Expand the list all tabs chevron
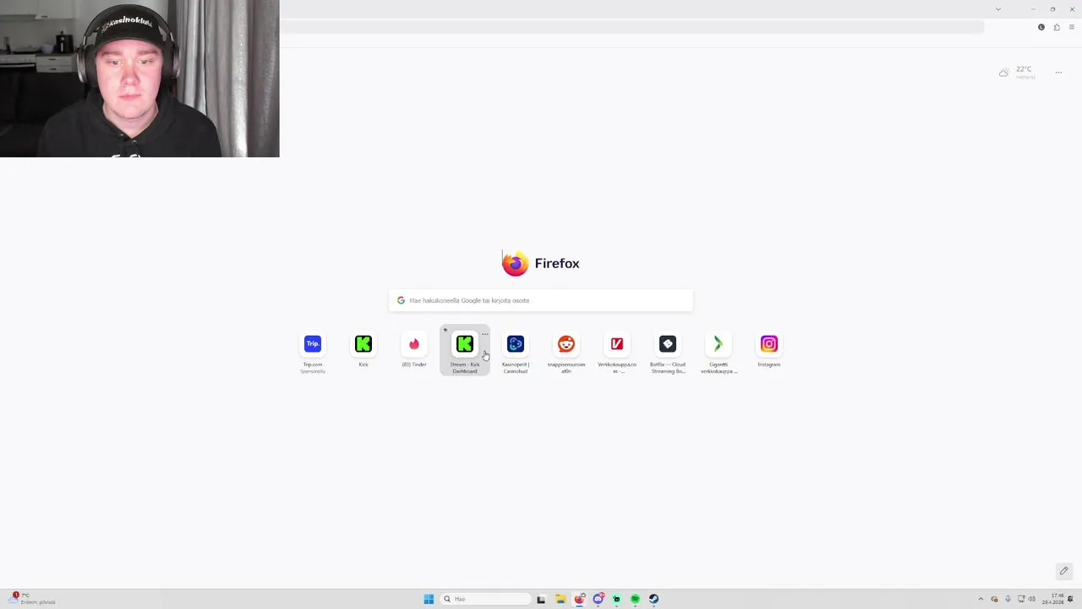Image resolution: width=1082 pixels, height=609 pixels. click(998, 8)
